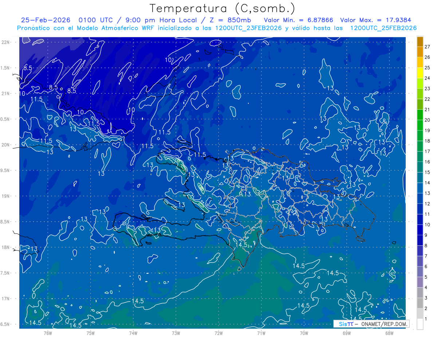The image size is (437, 338).
Task: Click the "Valor Min. = 6.87866" readout
Action: tap(298, 20)
